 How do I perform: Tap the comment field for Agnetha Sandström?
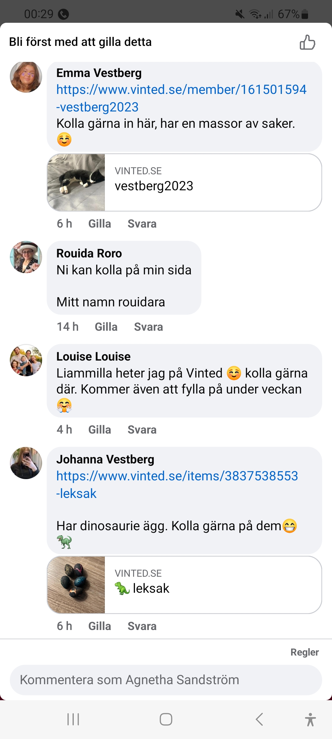pyautogui.click(x=166, y=680)
